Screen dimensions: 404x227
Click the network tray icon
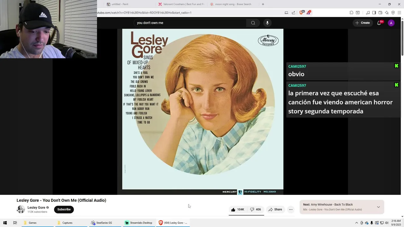pyautogui.click(x=382, y=223)
